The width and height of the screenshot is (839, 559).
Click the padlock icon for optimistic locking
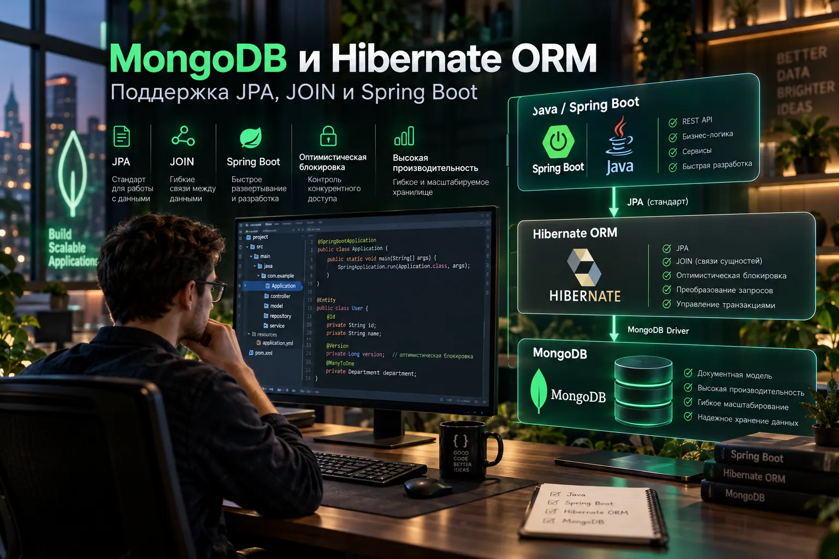pyautogui.click(x=328, y=135)
